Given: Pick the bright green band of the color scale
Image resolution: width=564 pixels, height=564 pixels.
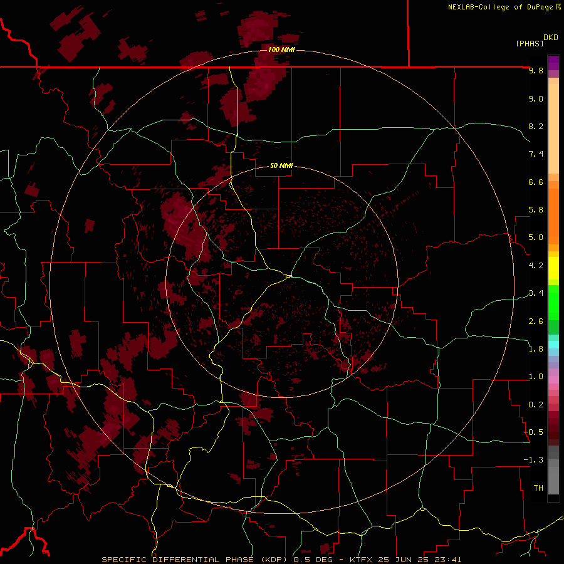Looking at the screenshot, I should 553,302.
